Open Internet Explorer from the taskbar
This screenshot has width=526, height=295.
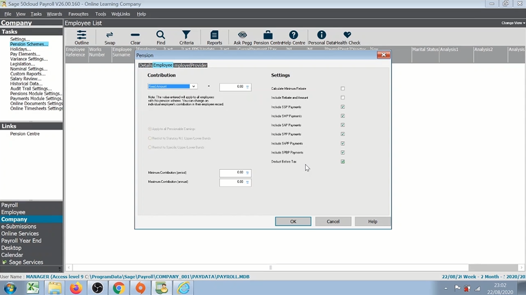pos(183,288)
